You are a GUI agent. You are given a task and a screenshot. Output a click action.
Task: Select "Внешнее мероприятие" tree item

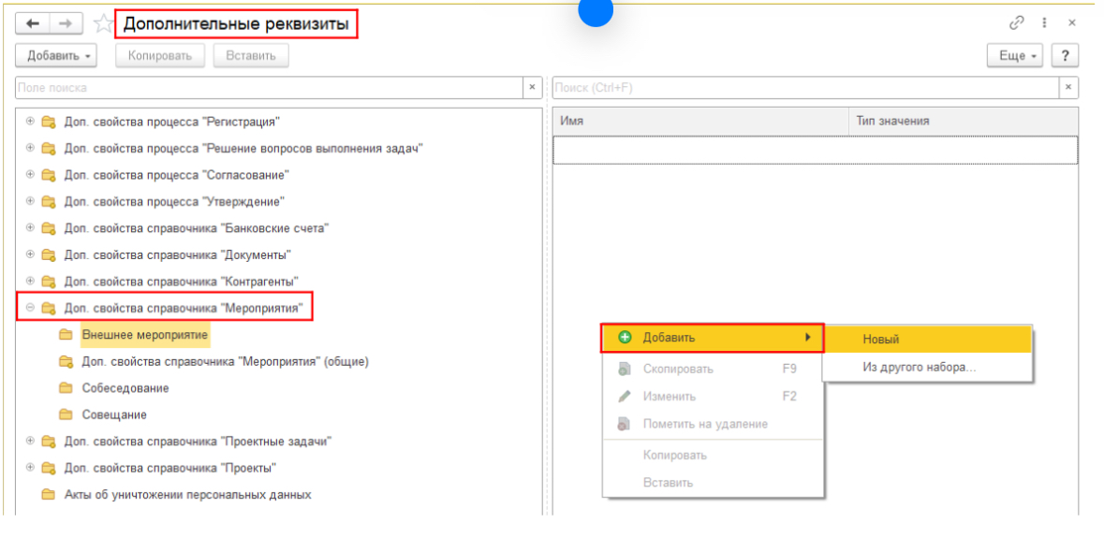pyautogui.click(x=145, y=335)
